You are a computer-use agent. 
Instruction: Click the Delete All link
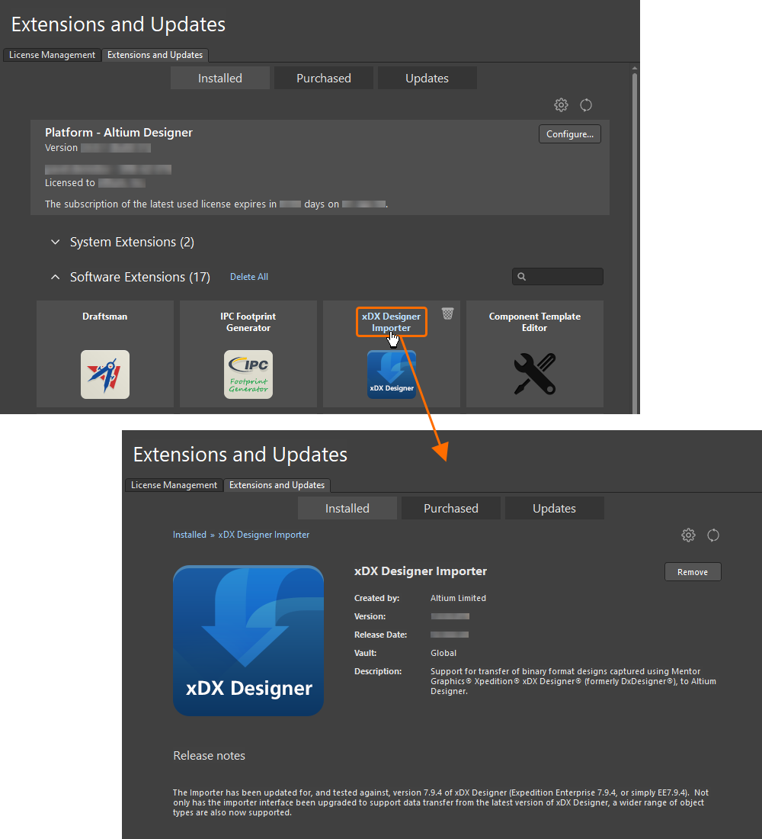(x=249, y=277)
